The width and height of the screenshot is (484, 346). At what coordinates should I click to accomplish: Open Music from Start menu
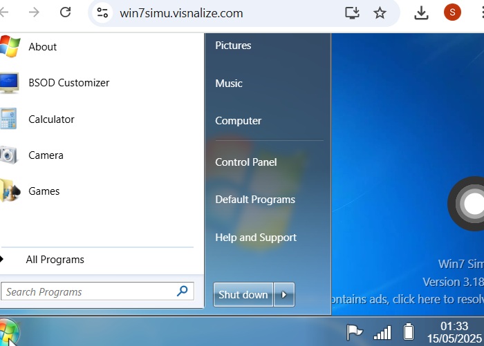(x=229, y=84)
